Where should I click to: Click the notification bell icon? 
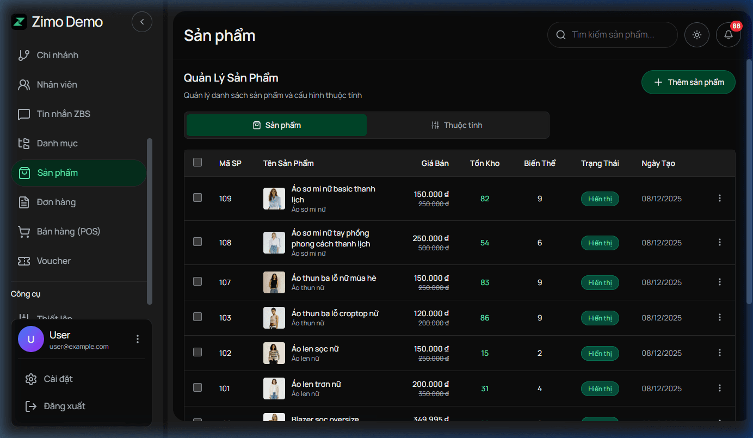[x=728, y=35]
